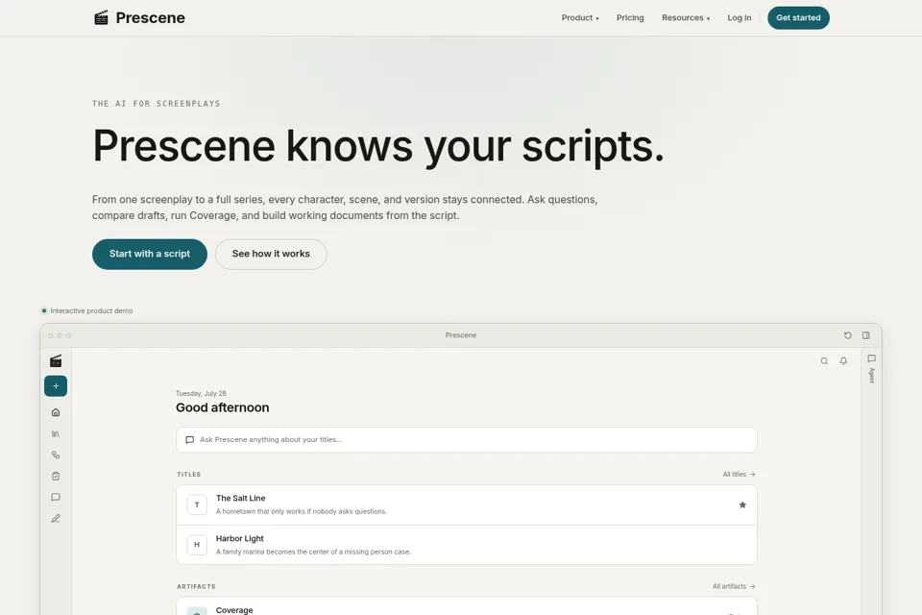922x615 pixels.
Task: Open the clipboard check icon in sidebar
Action: tap(56, 476)
